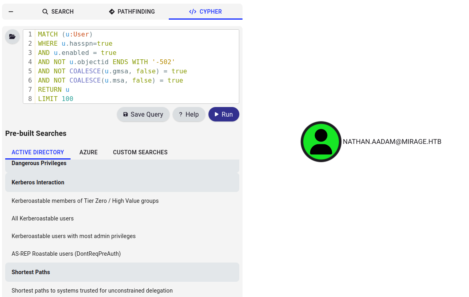Select Kerberoastable members of Tier Zero query

[85, 201]
